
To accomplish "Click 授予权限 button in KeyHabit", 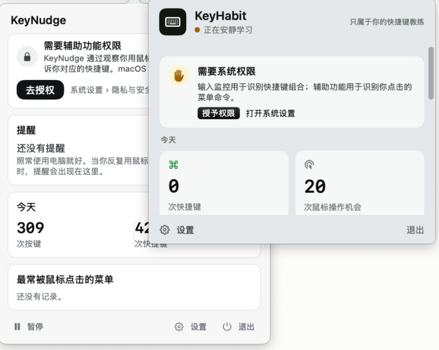I will coord(219,113).
